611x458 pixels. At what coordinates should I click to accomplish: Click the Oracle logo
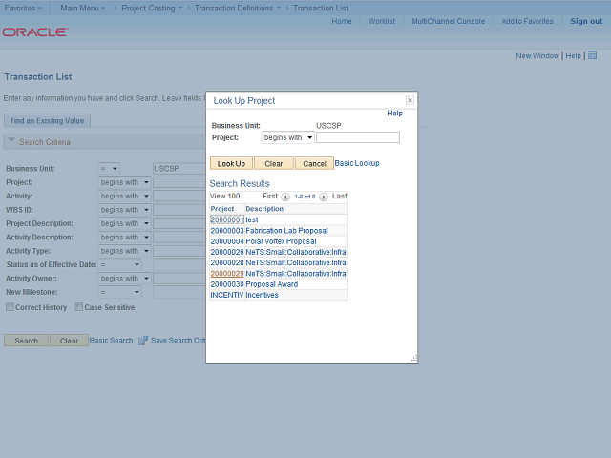tap(34, 31)
